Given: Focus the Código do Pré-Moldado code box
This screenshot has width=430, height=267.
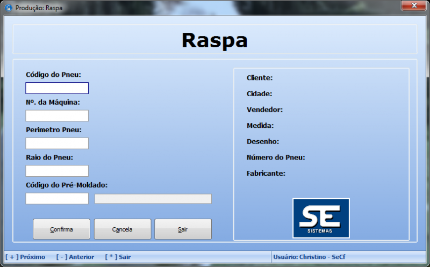Looking at the screenshot, I should tap(57, 199).
